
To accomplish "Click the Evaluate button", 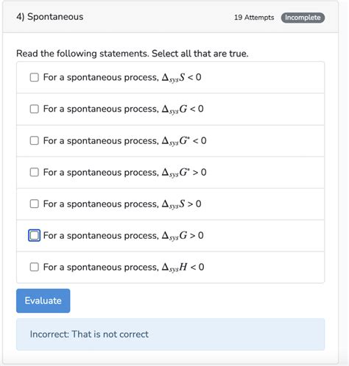I will [43, 301].
